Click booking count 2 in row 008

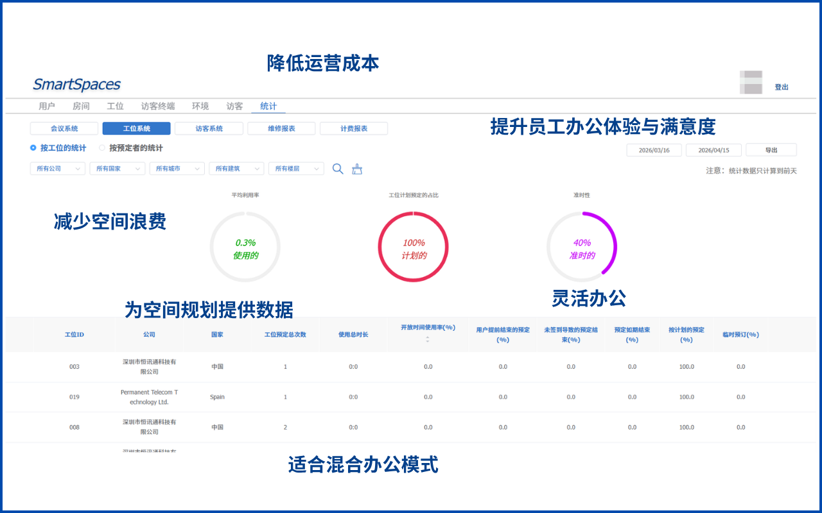(x=285, y=427)
